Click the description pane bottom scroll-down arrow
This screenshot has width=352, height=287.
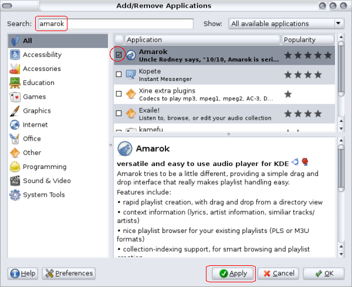tap(341, 254)
